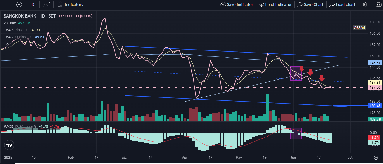383x164 pixels.
Task: Open chart settings gear icon
Action: (x=365, y=4)
